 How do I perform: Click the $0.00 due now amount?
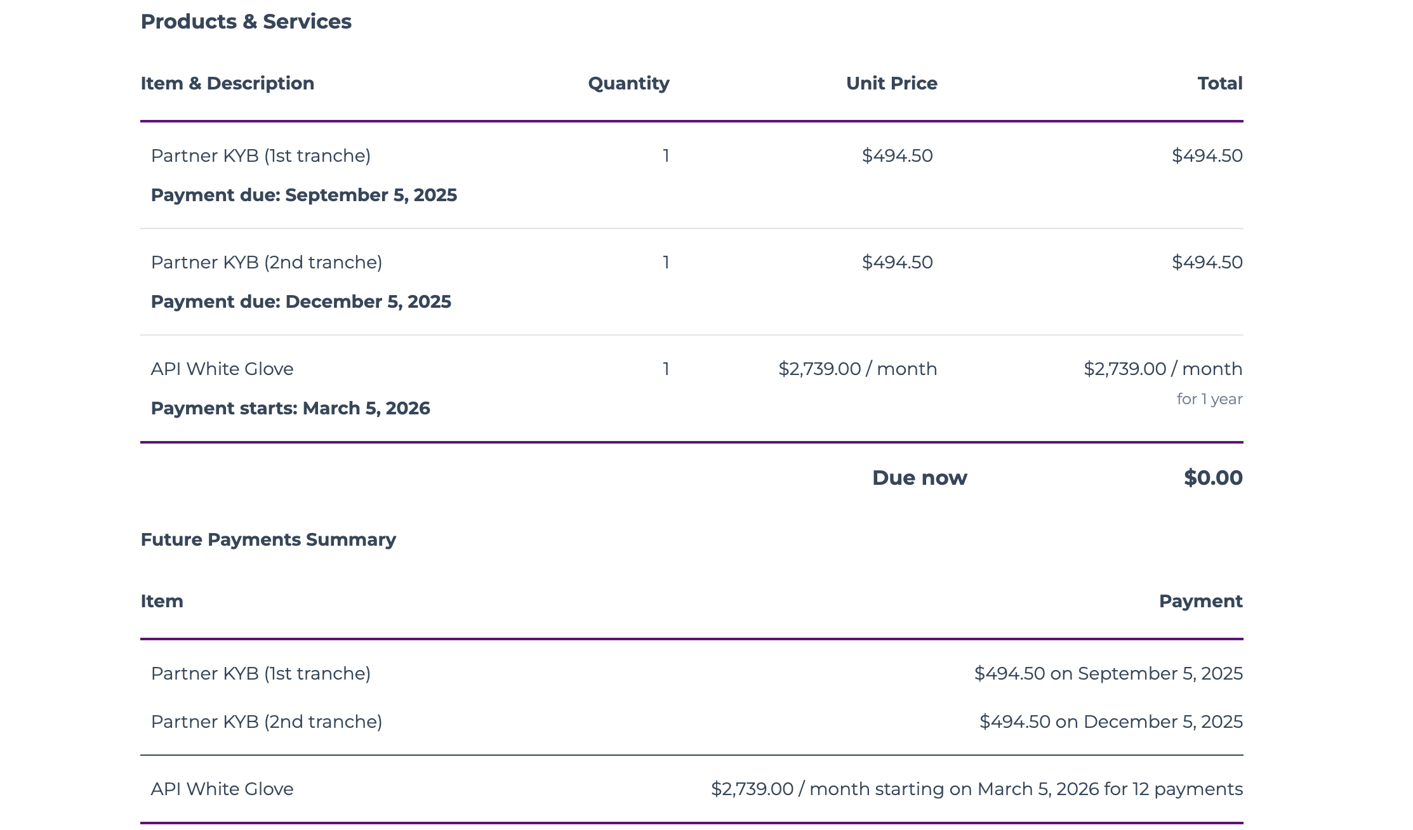pyautogui.click(x=1212, y=478)
